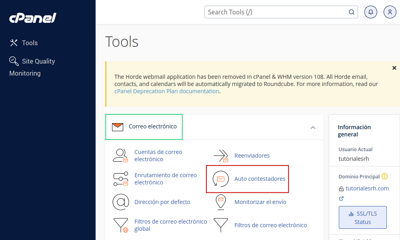Screen dimensions: 400x240
Task: Click the SSL/TLS Status button
Action: [362, 218]
